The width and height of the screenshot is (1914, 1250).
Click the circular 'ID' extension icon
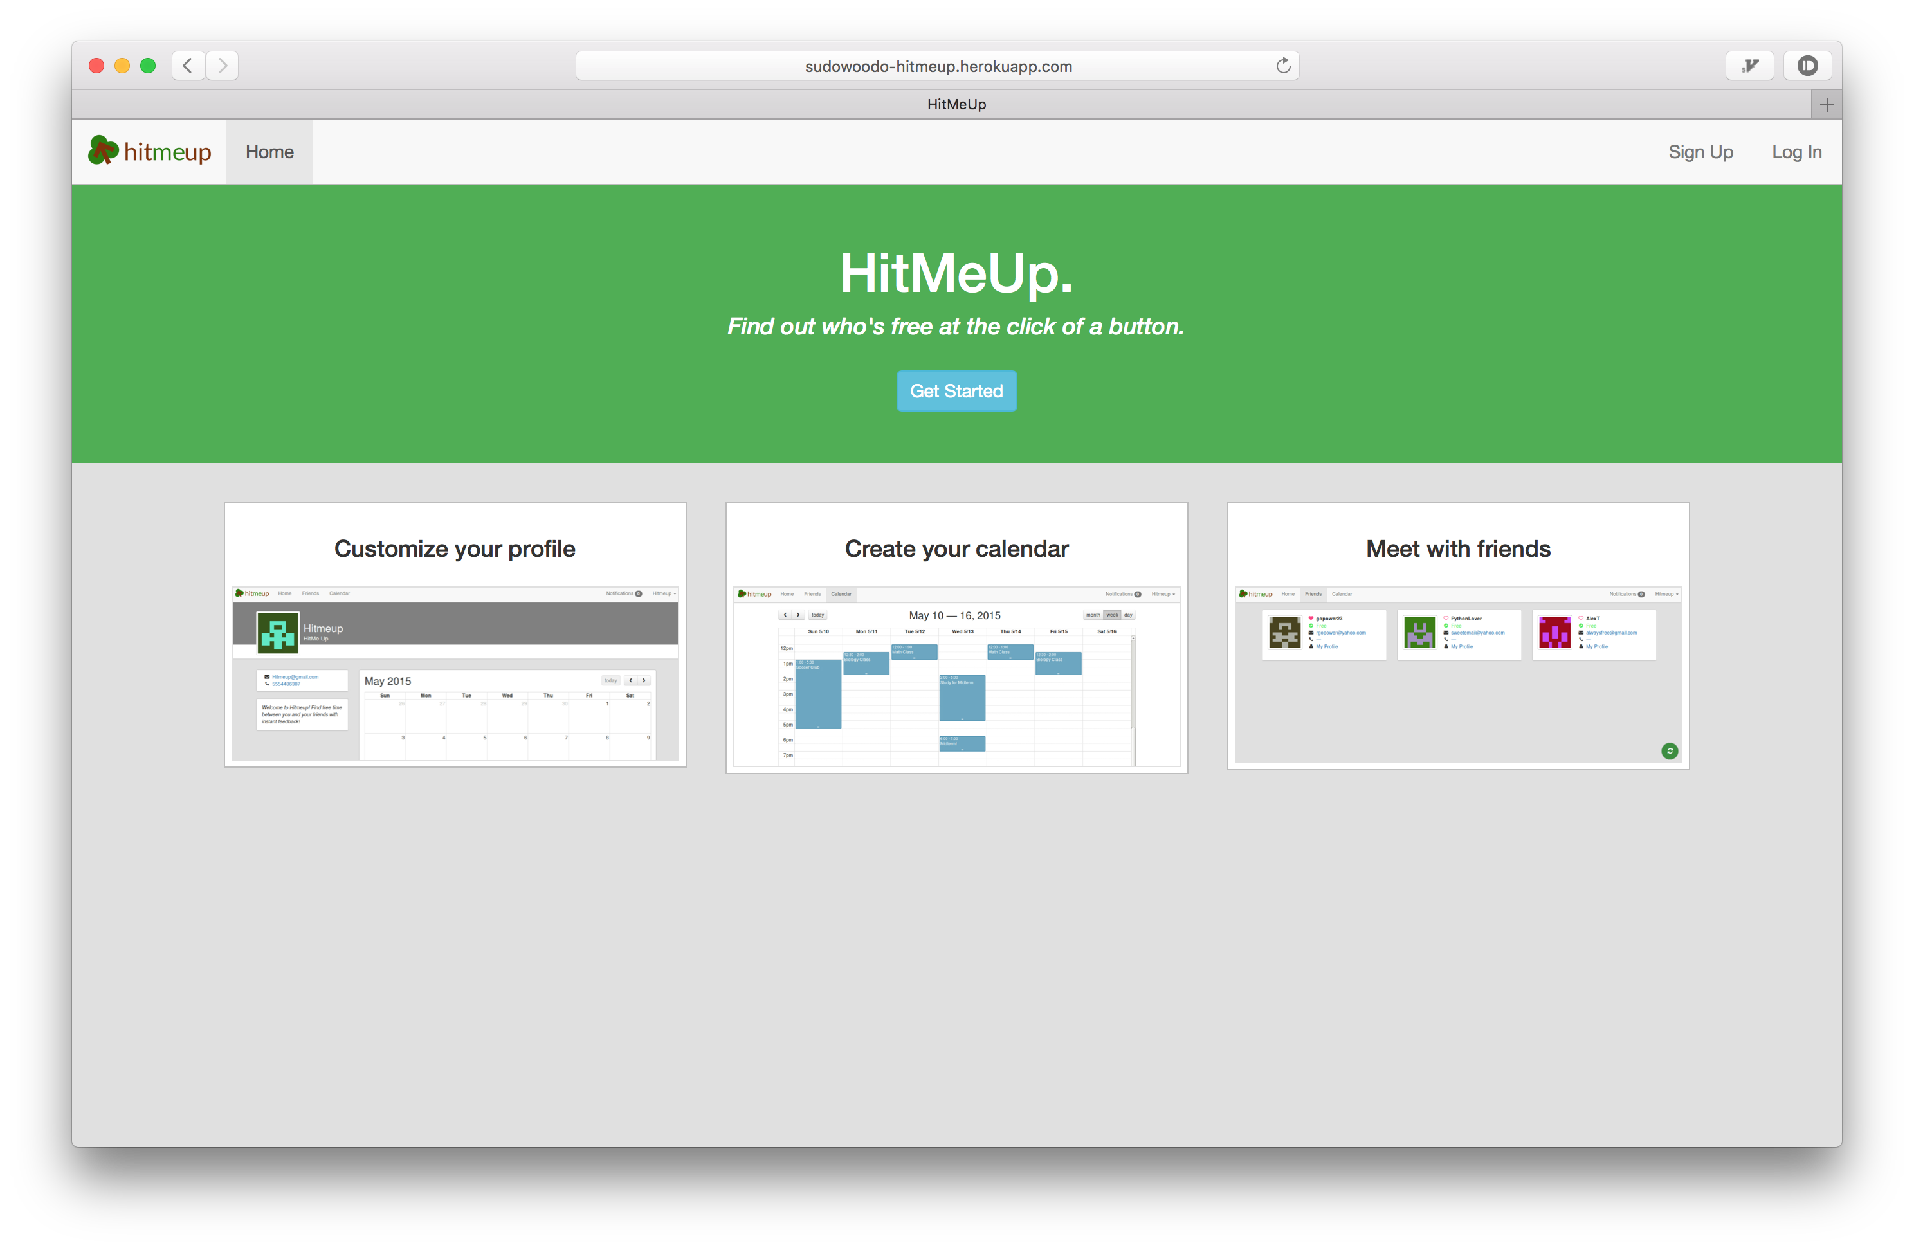click(1807, 66)
